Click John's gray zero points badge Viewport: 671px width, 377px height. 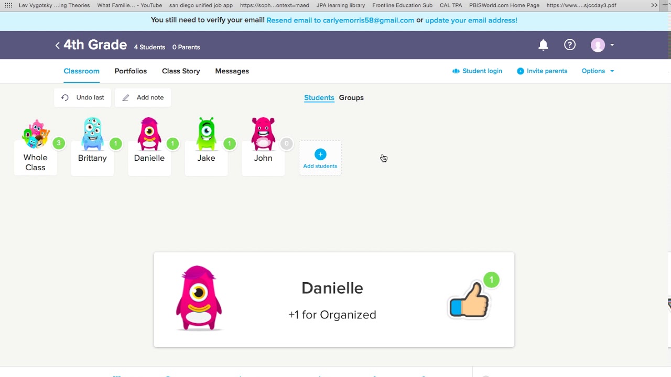(x=286, y=143)
